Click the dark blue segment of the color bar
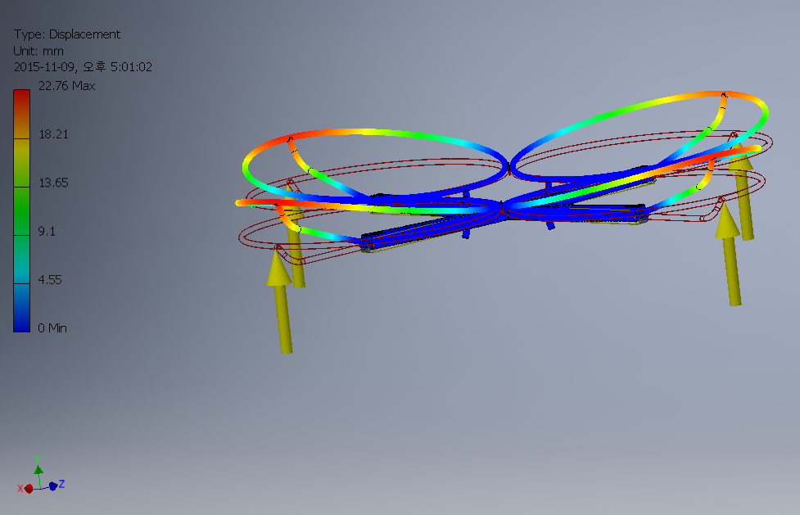 pyautogui.click(x=21, y=308)
